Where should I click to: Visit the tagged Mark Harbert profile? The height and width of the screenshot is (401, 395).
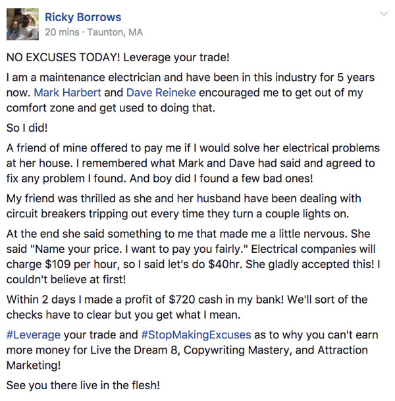pos(68,93)
